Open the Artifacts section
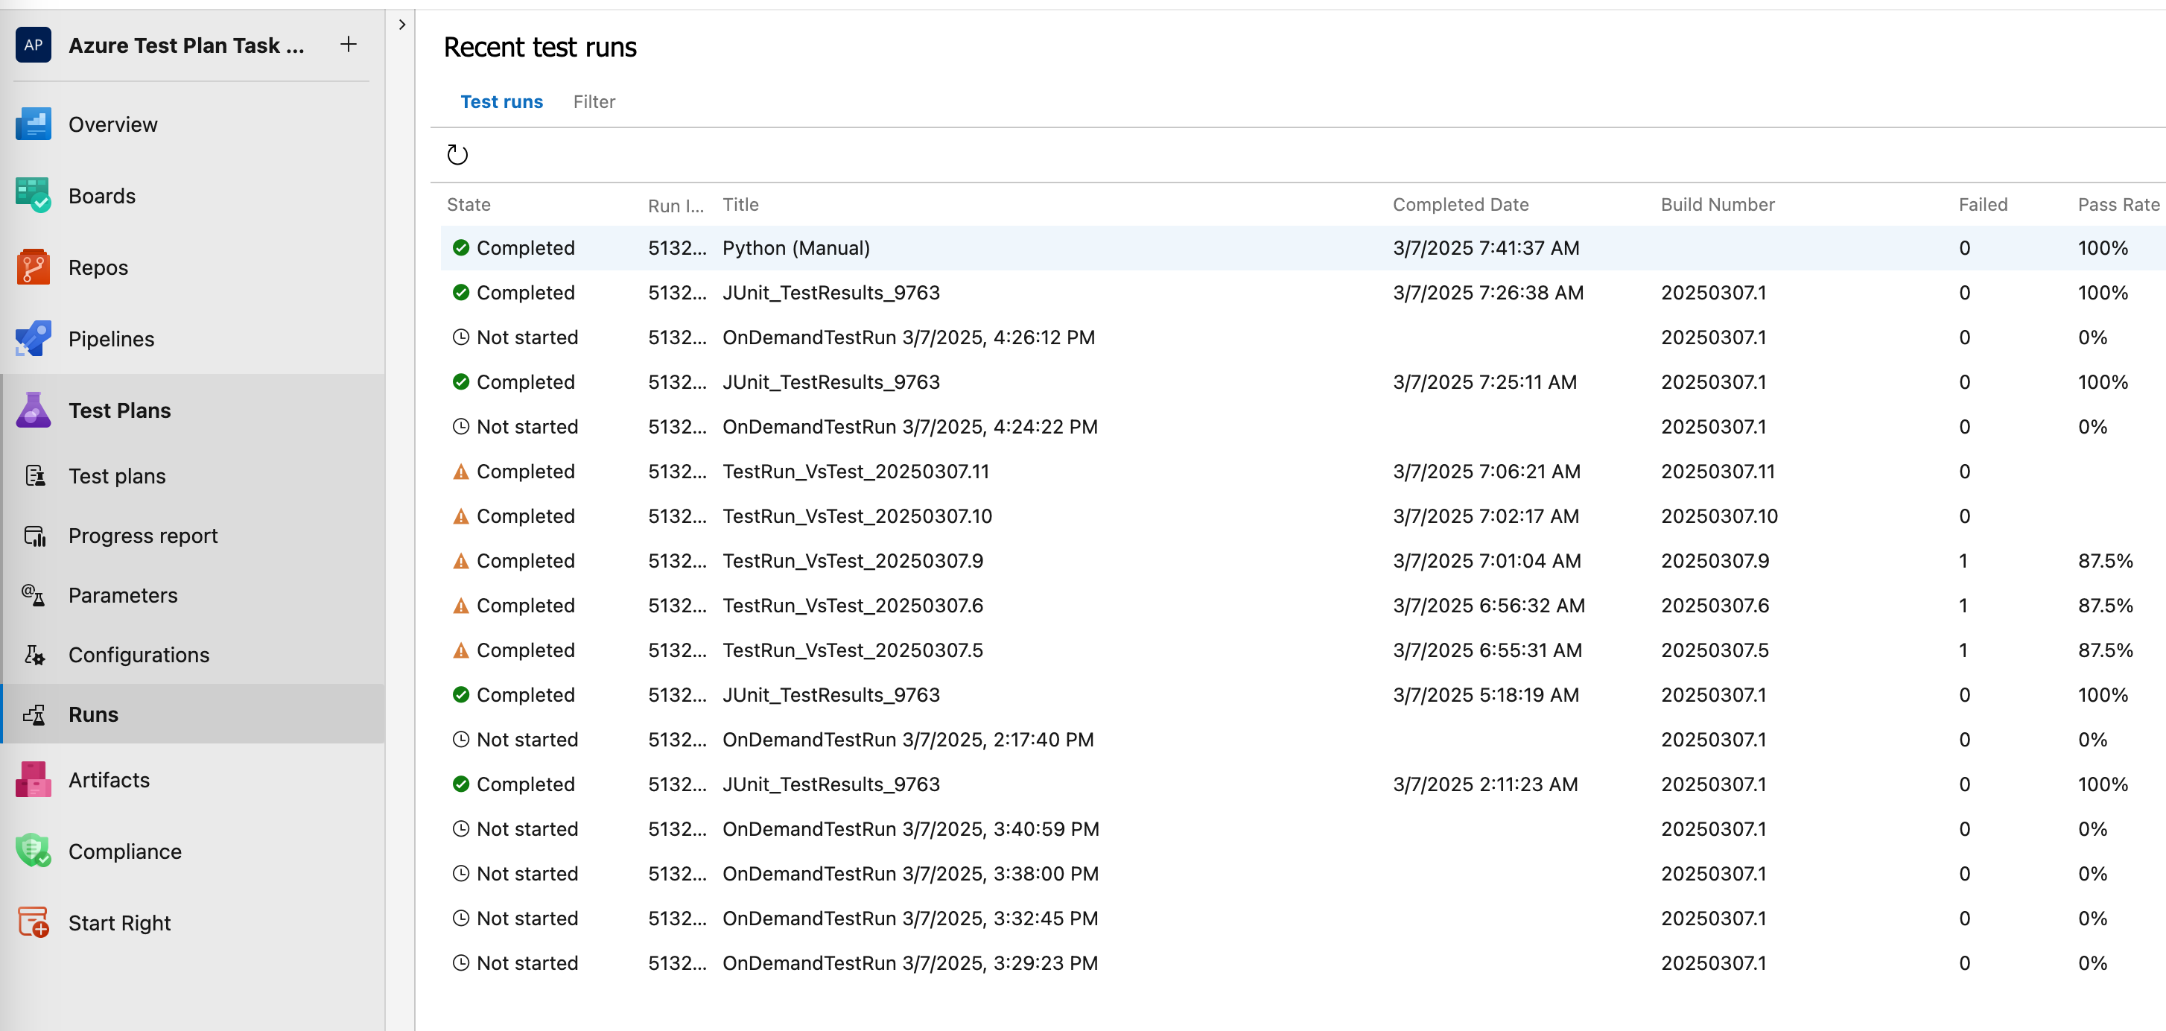Screen dimensions: 2166x1031 click(x=109, y=779)
